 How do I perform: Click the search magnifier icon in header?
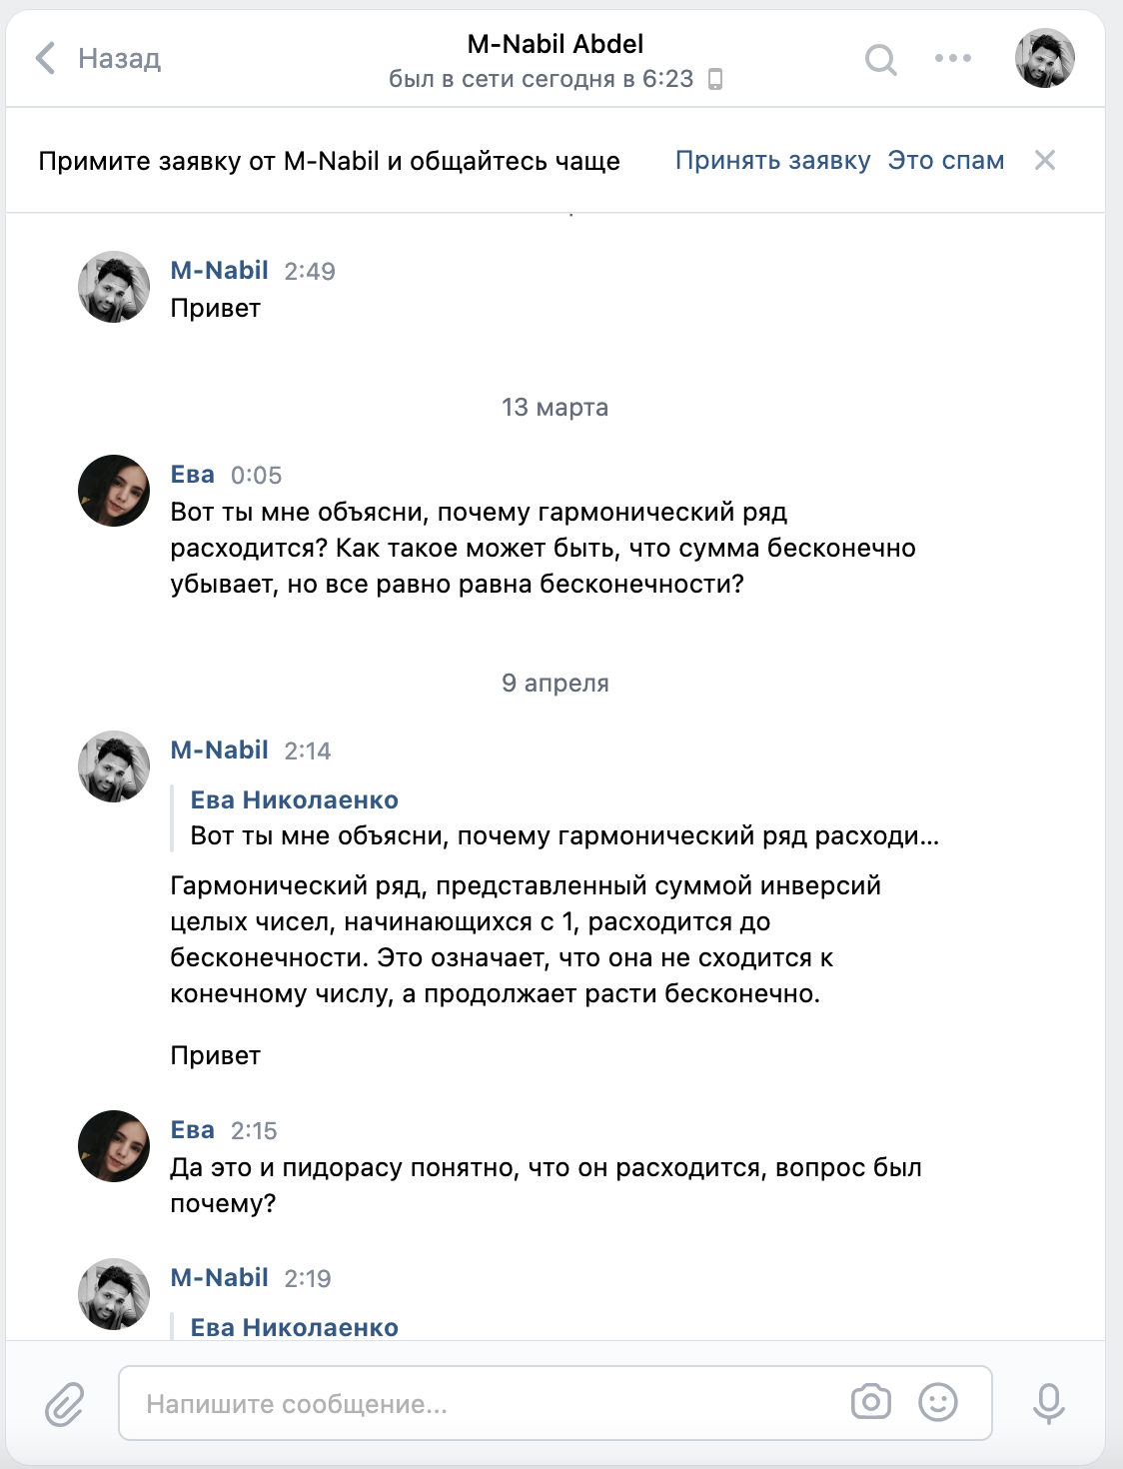click(x=880, y=60)
